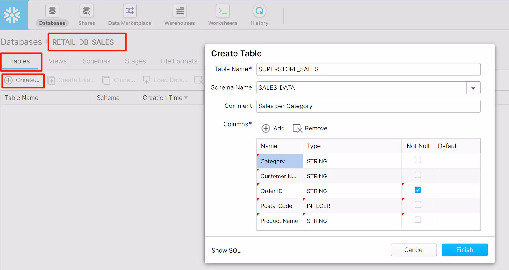Click STRING type in Category row

[352, 161]
